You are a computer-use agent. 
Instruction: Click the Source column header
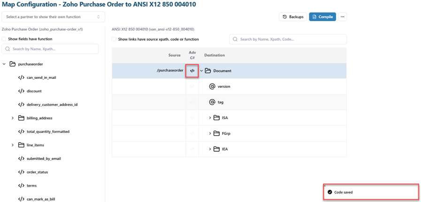click(175, 55)
